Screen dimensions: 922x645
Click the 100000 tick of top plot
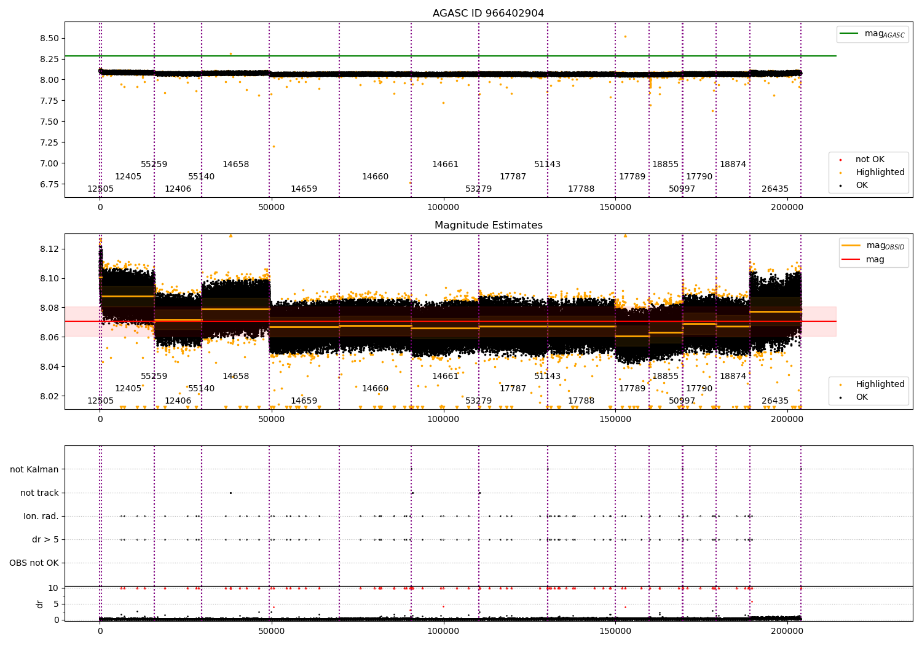(443, 208)
